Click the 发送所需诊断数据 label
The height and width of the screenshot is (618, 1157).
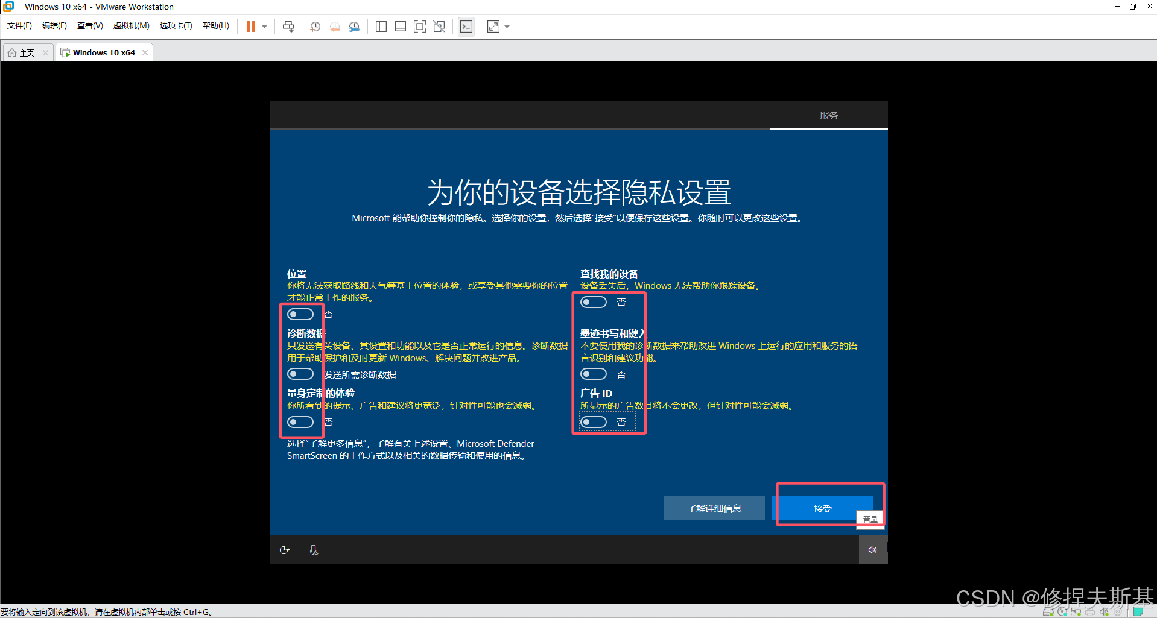[x=360, y=374]
